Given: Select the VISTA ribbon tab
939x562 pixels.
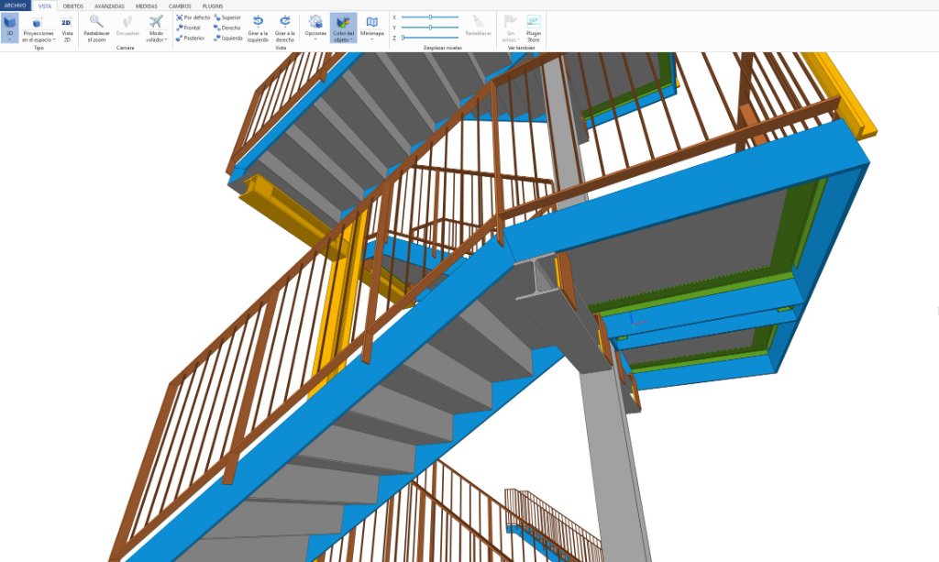Looking at the screenshot, I should 45,6.
